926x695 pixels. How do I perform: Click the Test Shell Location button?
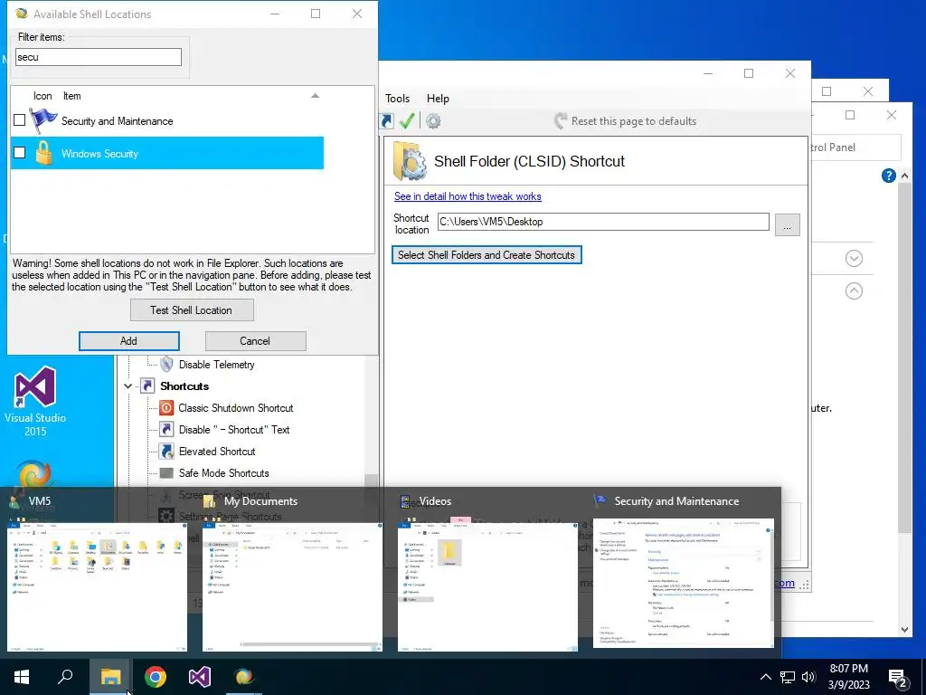click(x=192, y=310)
